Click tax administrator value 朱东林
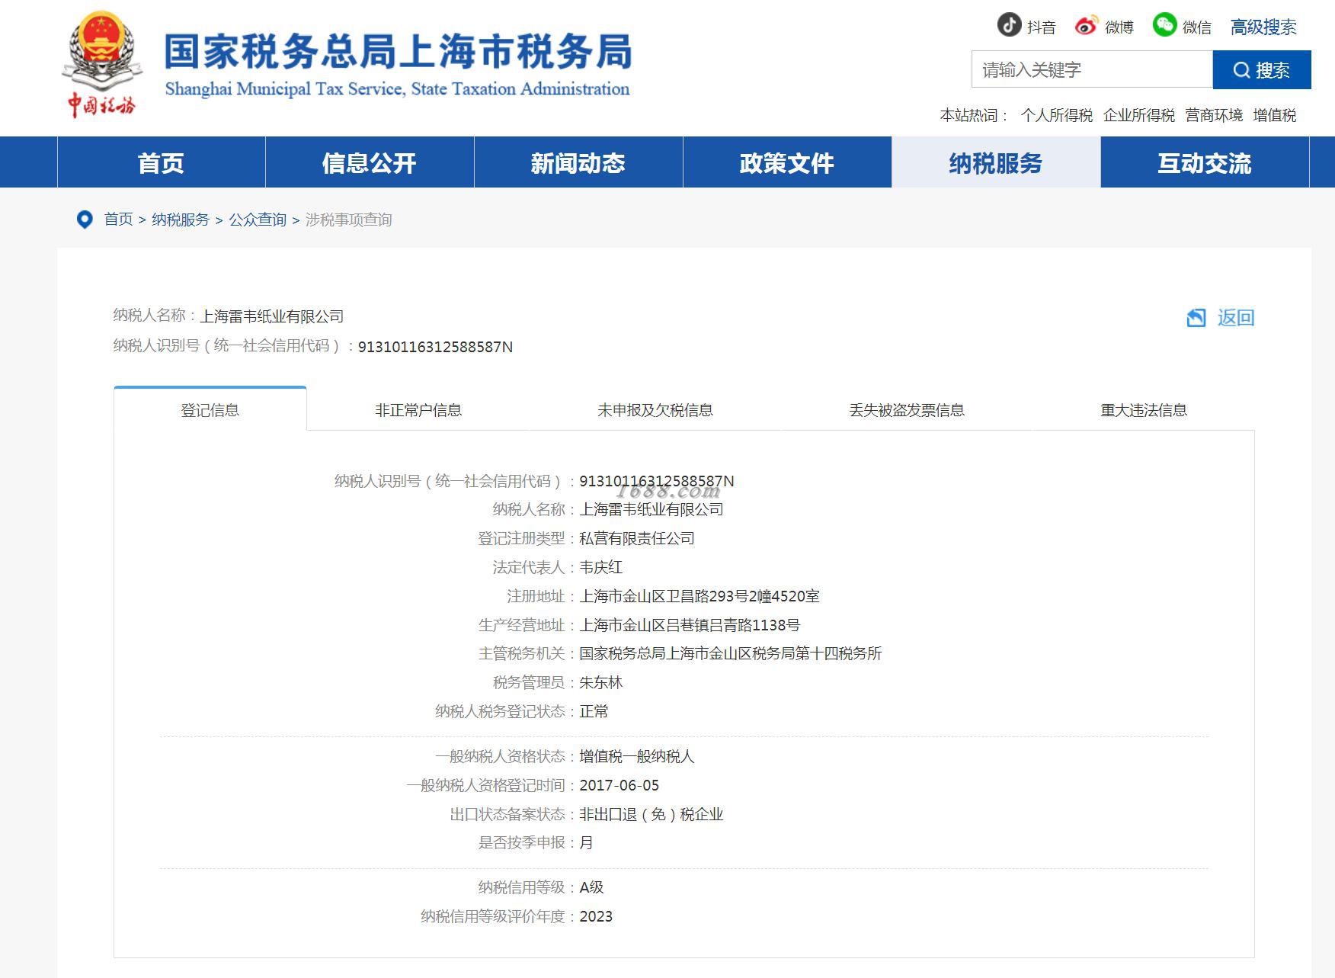 601,682
